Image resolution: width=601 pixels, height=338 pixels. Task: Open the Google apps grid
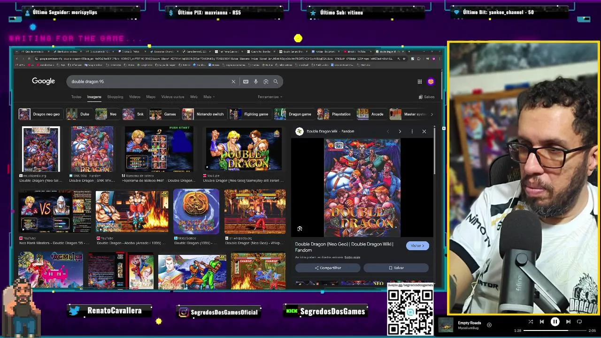(x=420, y=82)
